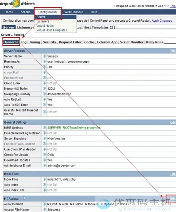Click the Apply Changes link
The width and height of the screenshot is (176, 212).
click(162, 21)
